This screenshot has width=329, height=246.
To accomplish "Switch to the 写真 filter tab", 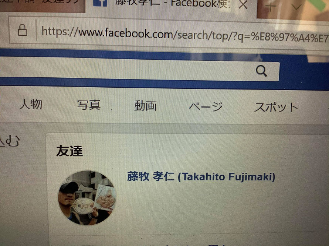I will (x=89, y=105).
